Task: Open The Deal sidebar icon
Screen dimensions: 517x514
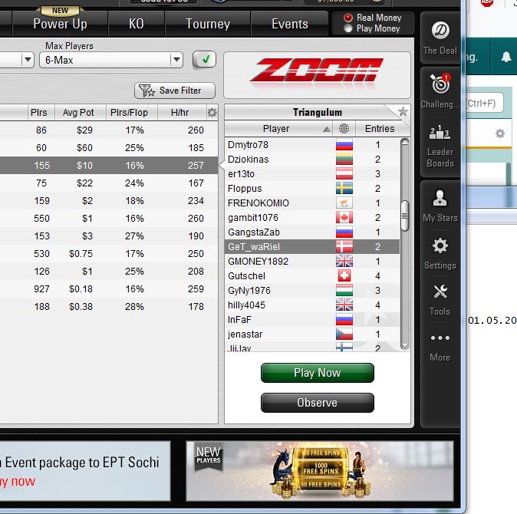Action: coord(440,31)
